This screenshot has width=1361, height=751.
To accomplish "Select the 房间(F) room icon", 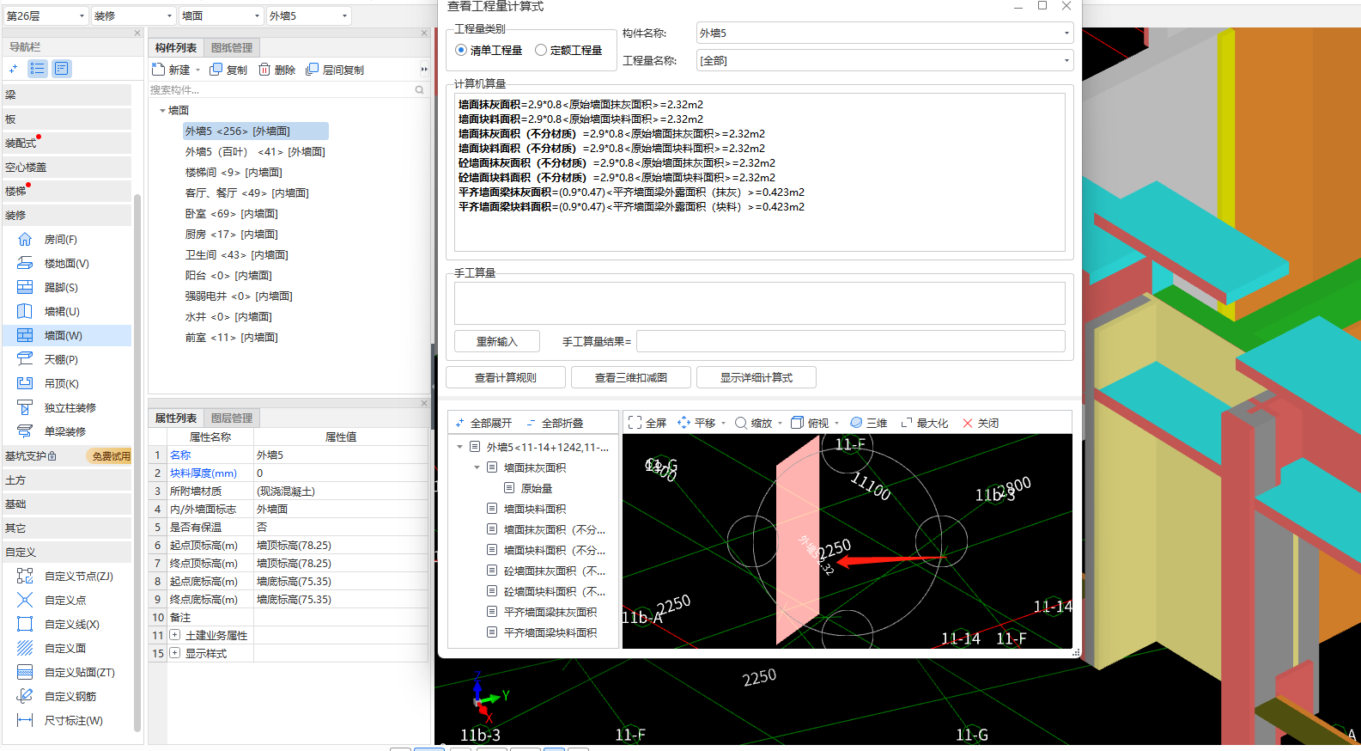I will coord(25,240).
